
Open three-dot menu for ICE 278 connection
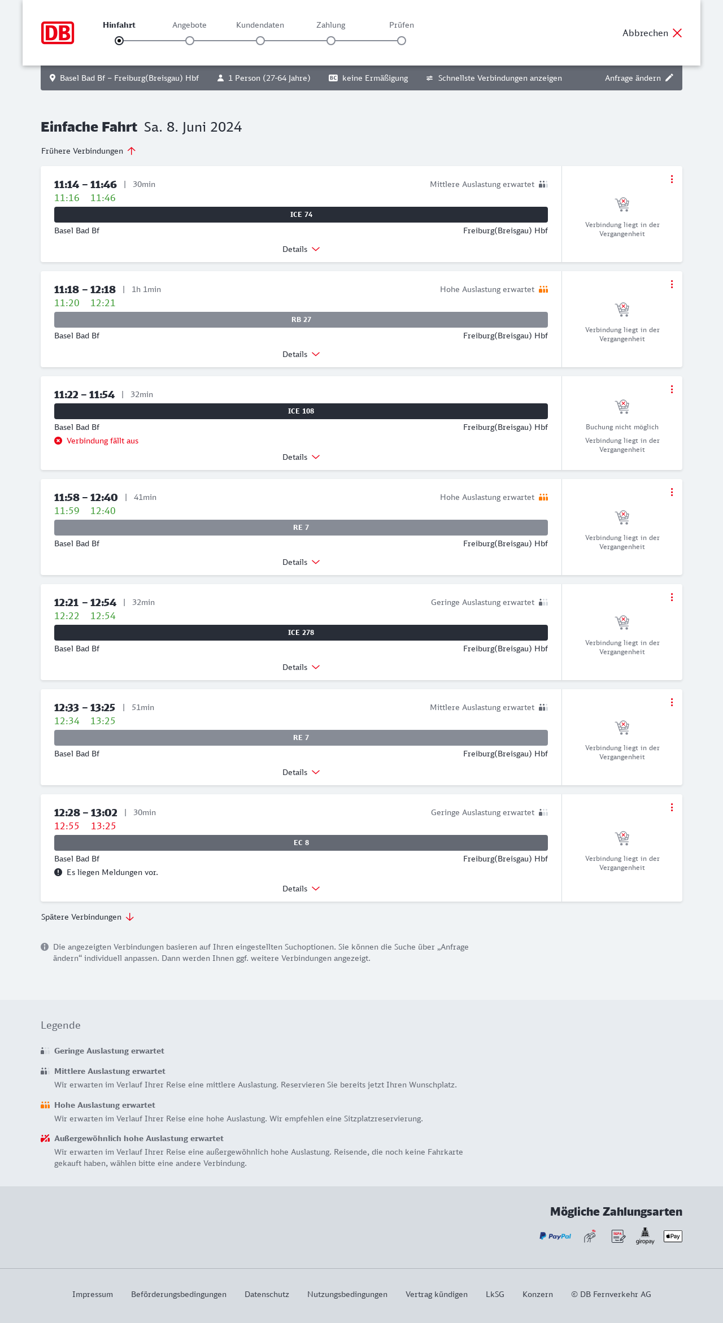[x=672, y=597]
